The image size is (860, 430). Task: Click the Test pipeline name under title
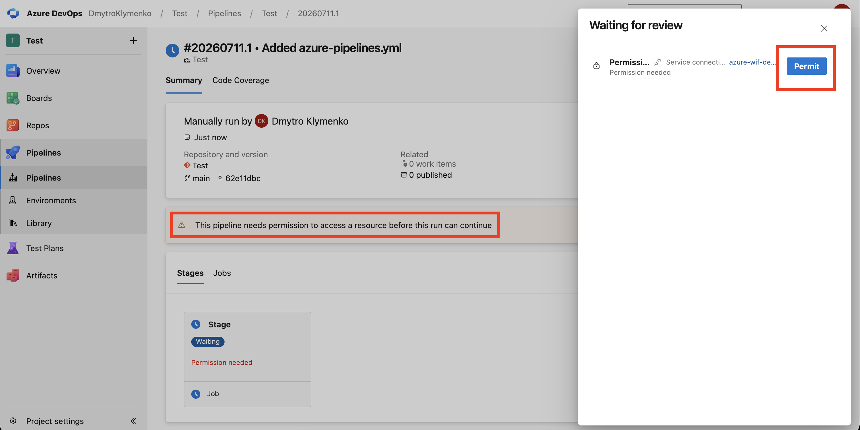(x=200, y=59)
